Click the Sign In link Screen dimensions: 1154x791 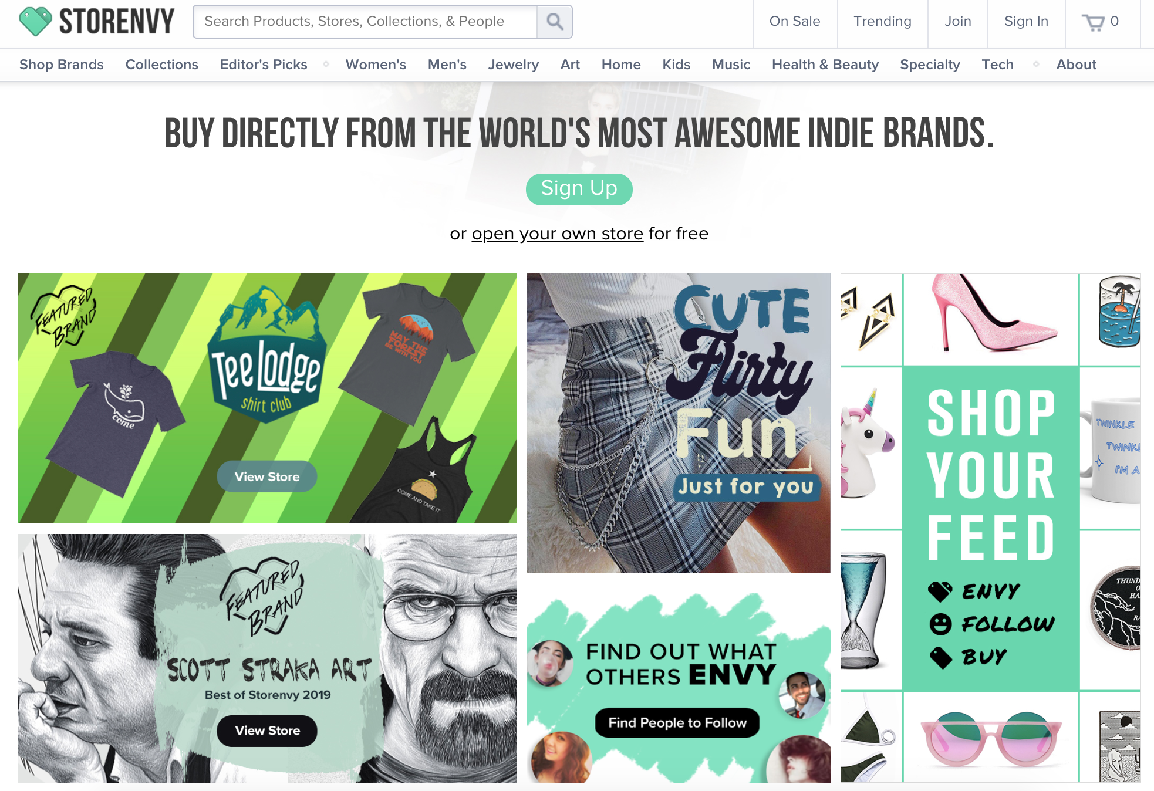1026,22
